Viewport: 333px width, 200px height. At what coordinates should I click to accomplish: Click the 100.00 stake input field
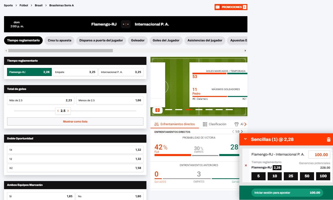pyautogui.click(x=319, y=154)
